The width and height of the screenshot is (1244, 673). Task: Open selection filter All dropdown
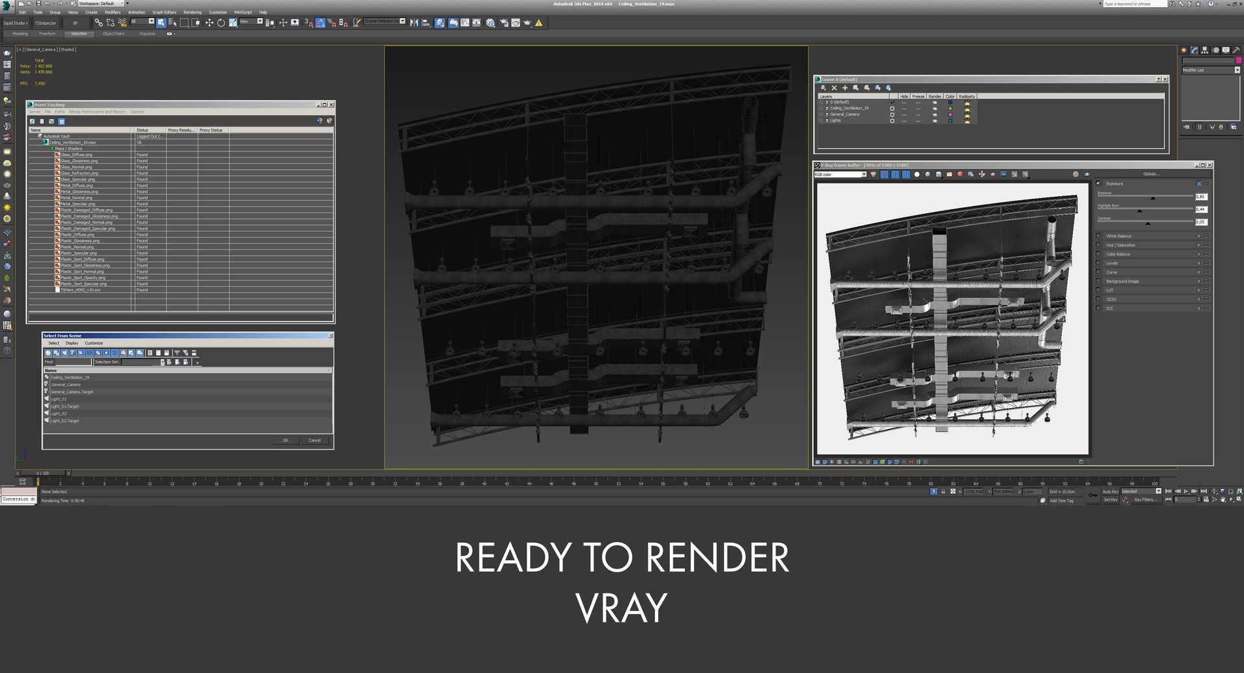[143, 21]
